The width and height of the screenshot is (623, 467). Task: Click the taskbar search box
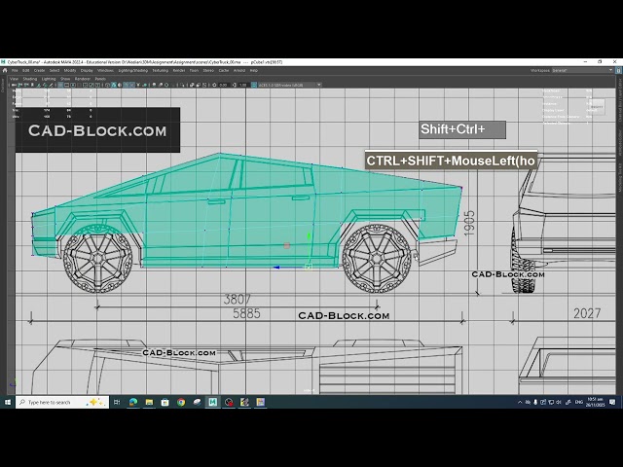point(62,402)
